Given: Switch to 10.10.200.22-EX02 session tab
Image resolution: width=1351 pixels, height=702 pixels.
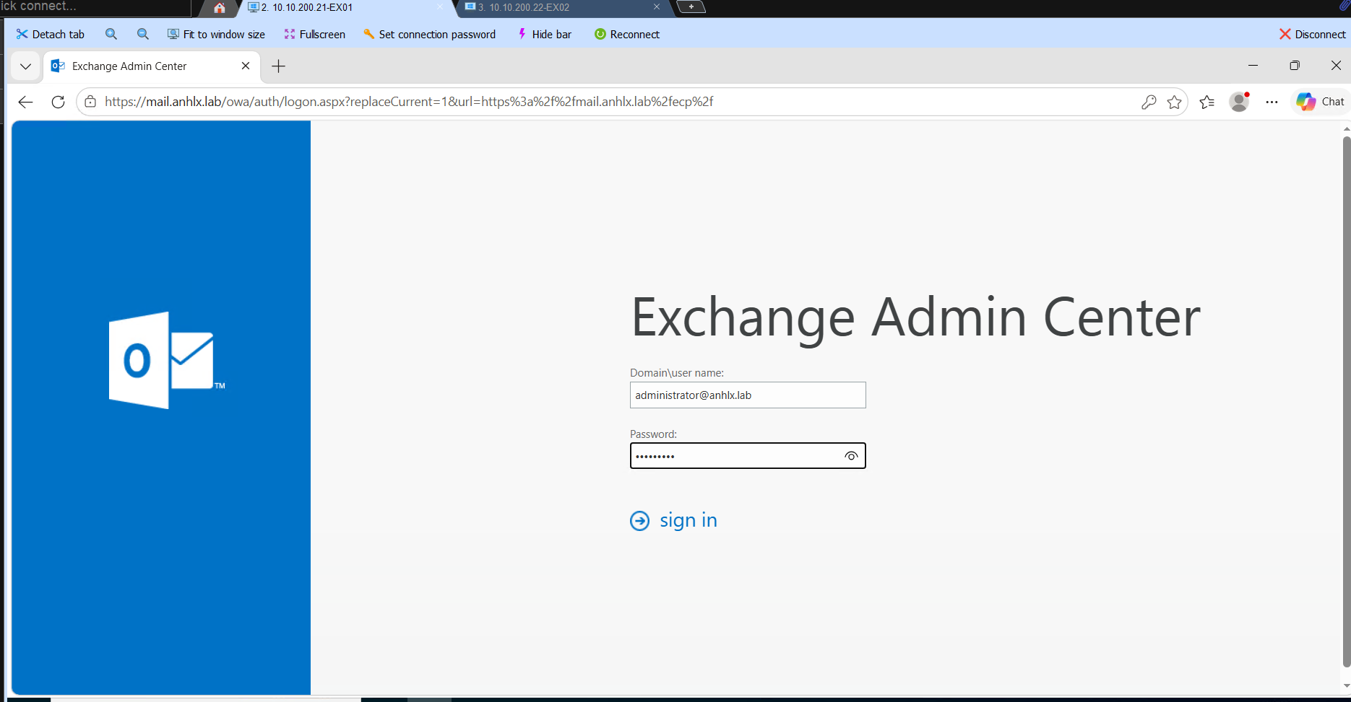Looking at the screenshot, I should pos(564,7).
